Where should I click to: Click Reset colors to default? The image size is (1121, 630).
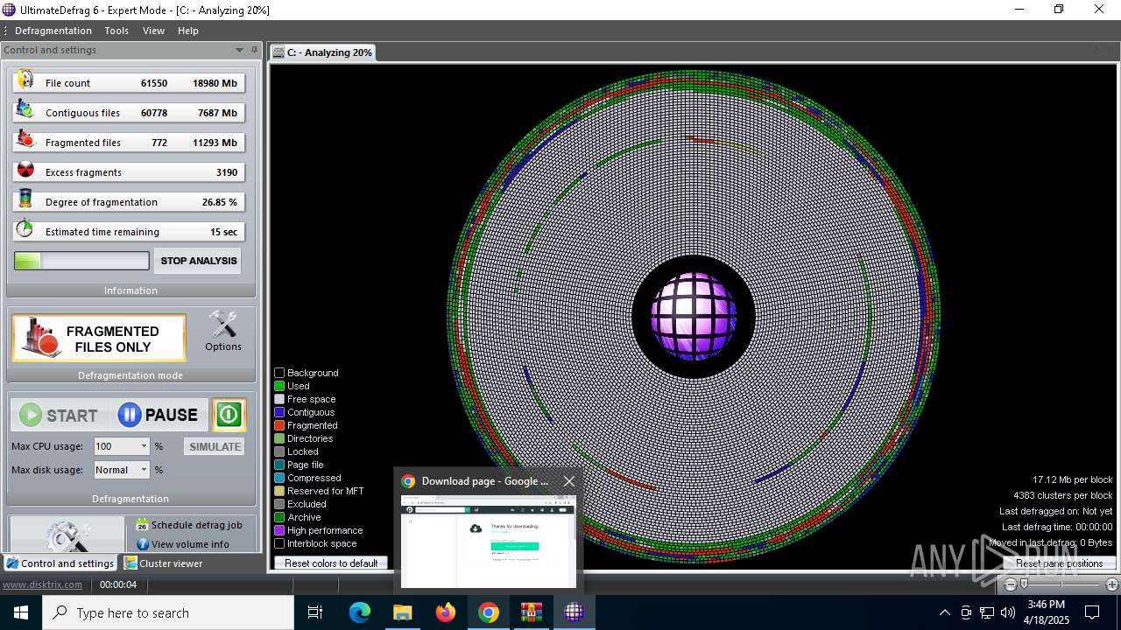(x=331, y=563)
